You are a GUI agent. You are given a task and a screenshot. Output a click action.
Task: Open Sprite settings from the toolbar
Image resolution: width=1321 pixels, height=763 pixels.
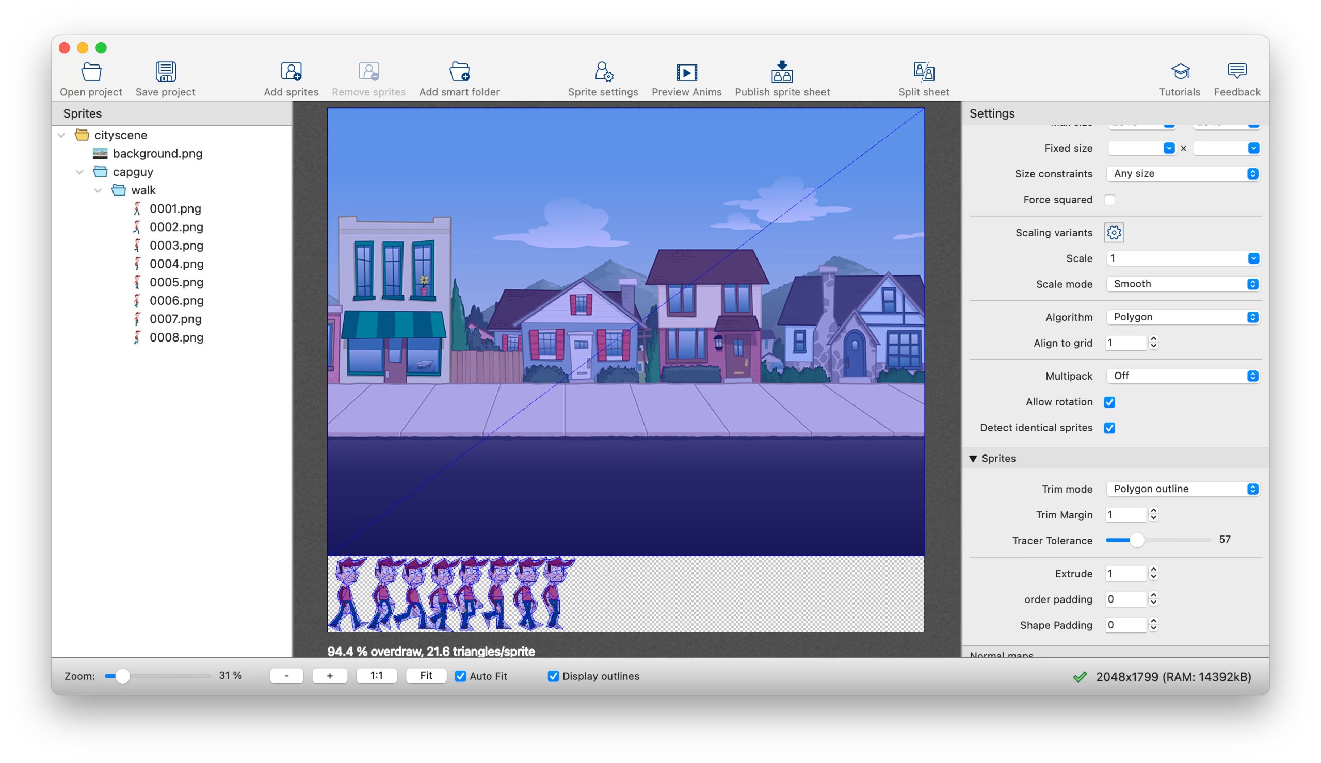pos(603,72)
